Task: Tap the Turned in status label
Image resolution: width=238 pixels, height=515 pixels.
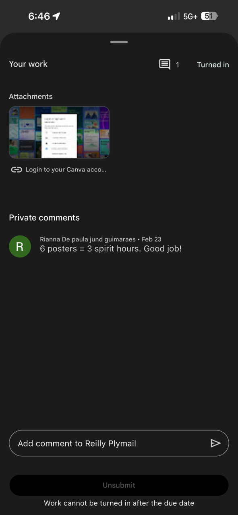Action: (213, 64)
